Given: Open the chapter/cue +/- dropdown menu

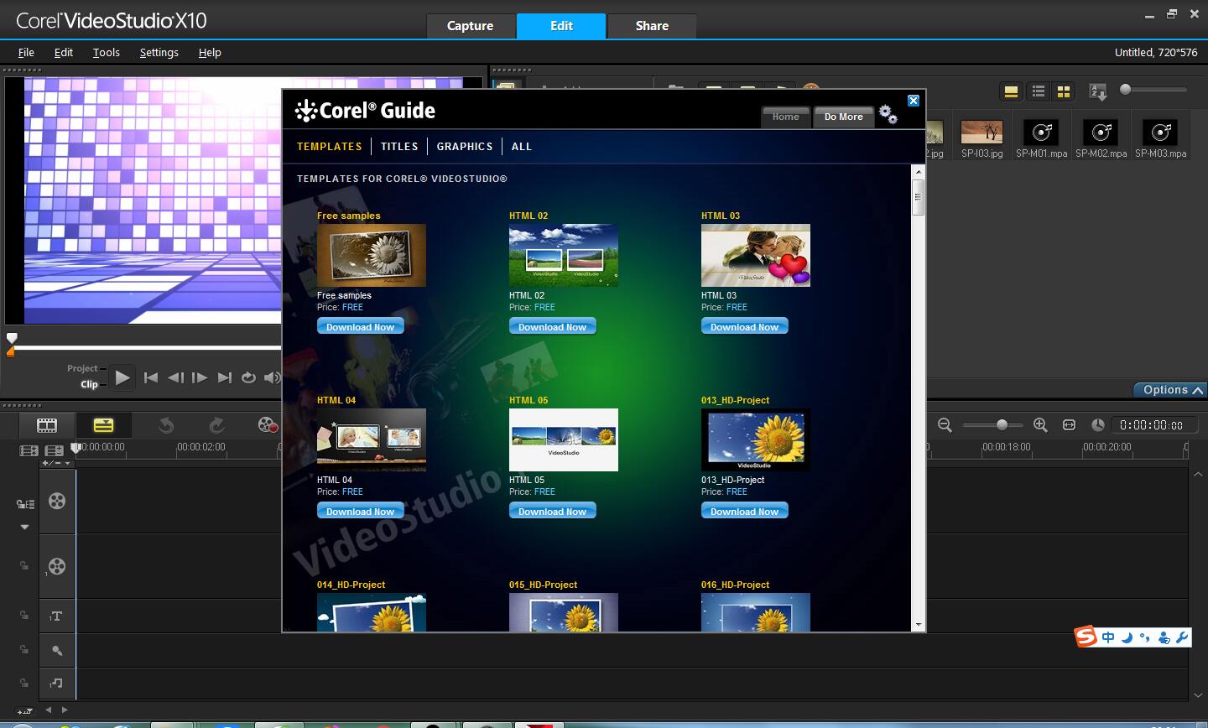Looking at the screenshot, I should pyautogui.click(x=57, y=463).
